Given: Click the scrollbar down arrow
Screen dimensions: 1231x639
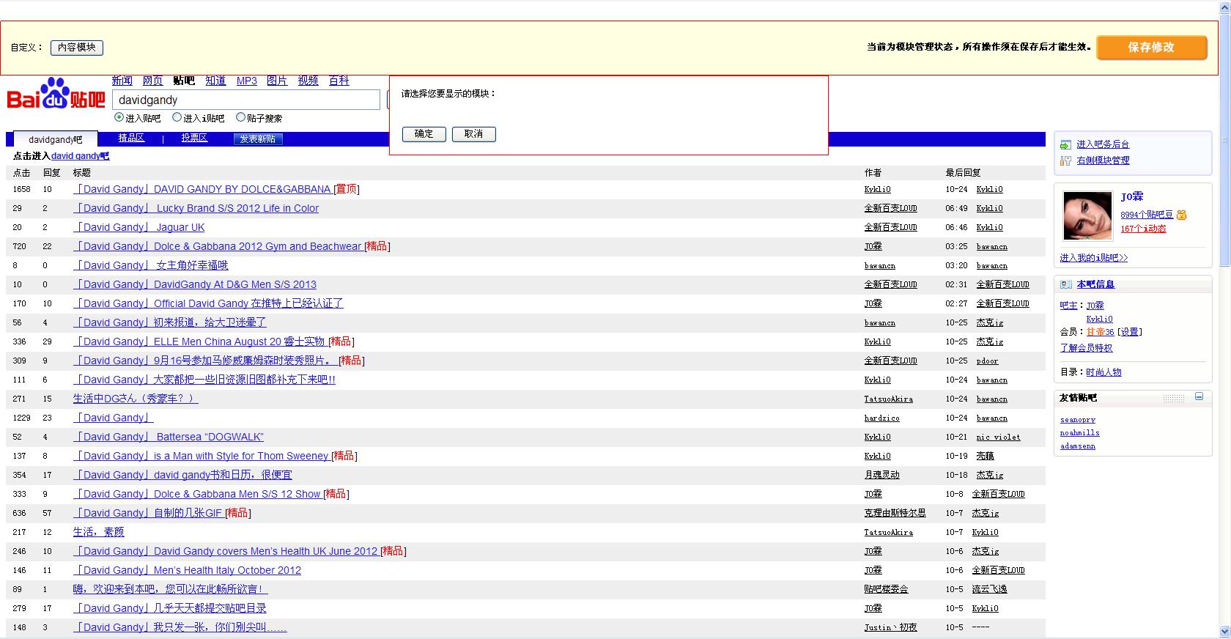Looking at the screenshot, I should 1224,631.
